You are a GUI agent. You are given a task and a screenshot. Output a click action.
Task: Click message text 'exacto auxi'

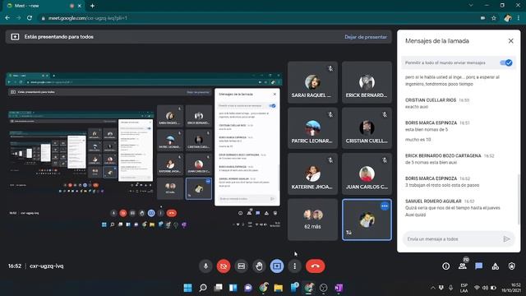(x=417, y=107)
